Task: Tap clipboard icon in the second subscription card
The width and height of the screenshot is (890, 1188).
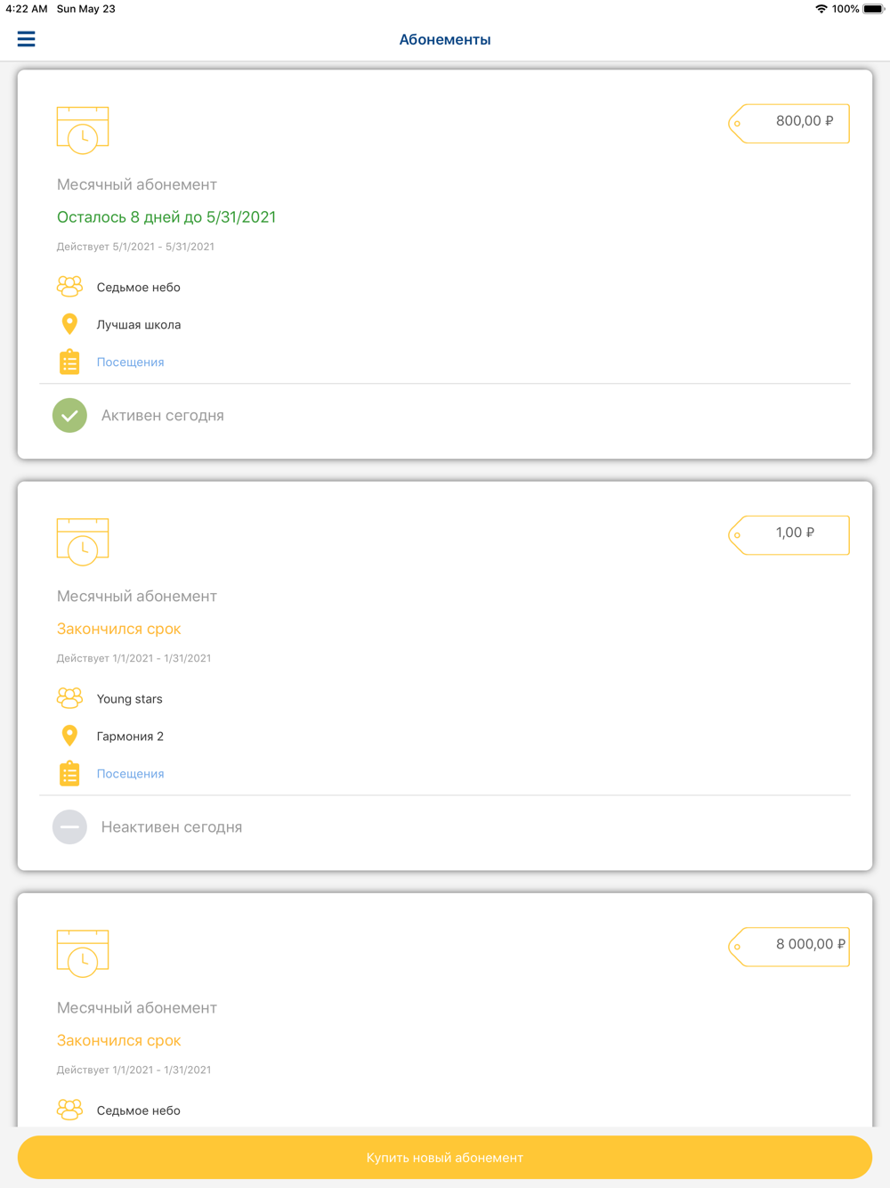Action: coord(69,773)
